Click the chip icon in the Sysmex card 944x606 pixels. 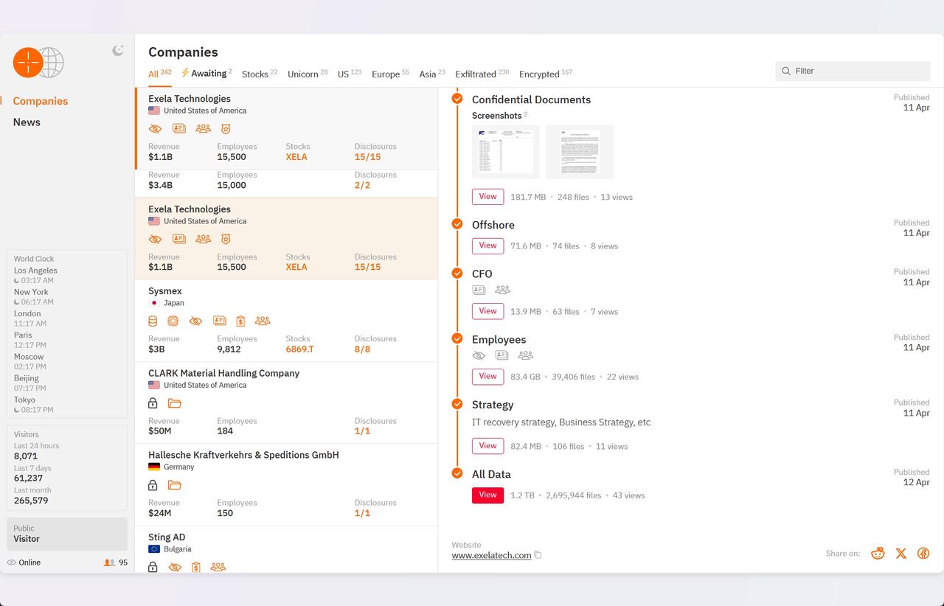point(173,321)
